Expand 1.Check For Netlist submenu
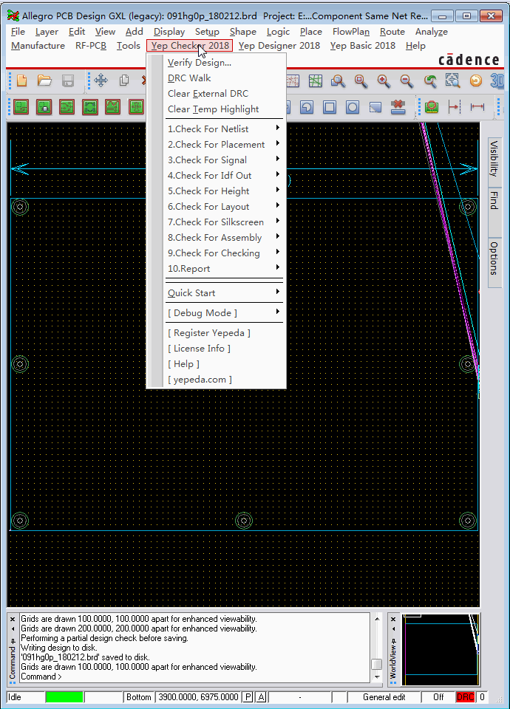This screenshot has height=709, width=510. click(x=224, y=129)
